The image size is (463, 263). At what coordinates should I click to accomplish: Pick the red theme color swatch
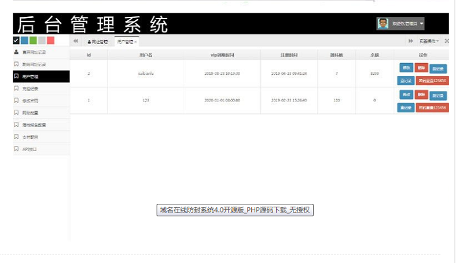click(x=50, y=41)
